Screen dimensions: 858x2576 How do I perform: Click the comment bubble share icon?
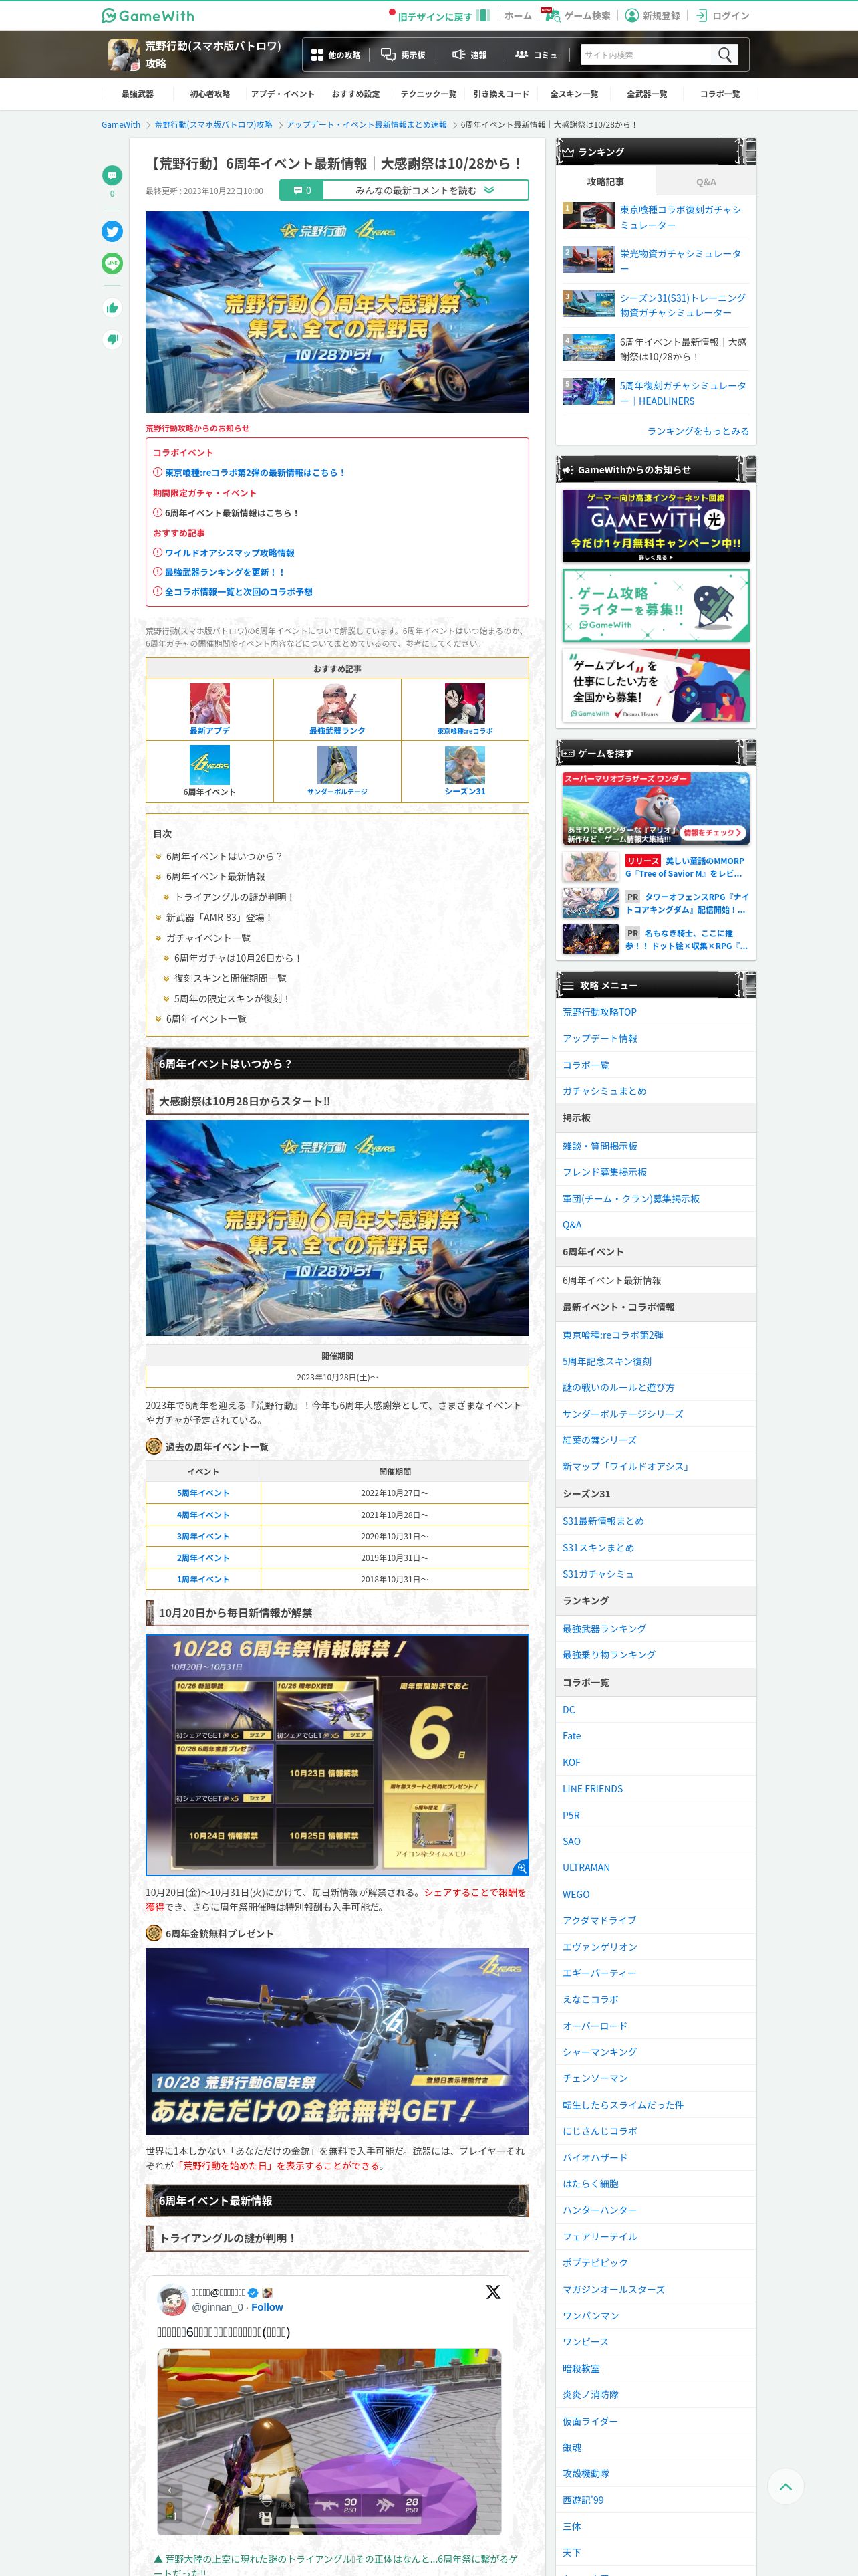(x=112, y=175)
